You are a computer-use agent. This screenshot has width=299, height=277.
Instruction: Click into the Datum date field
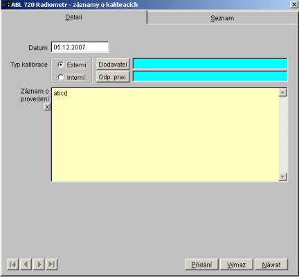(80, 47)
